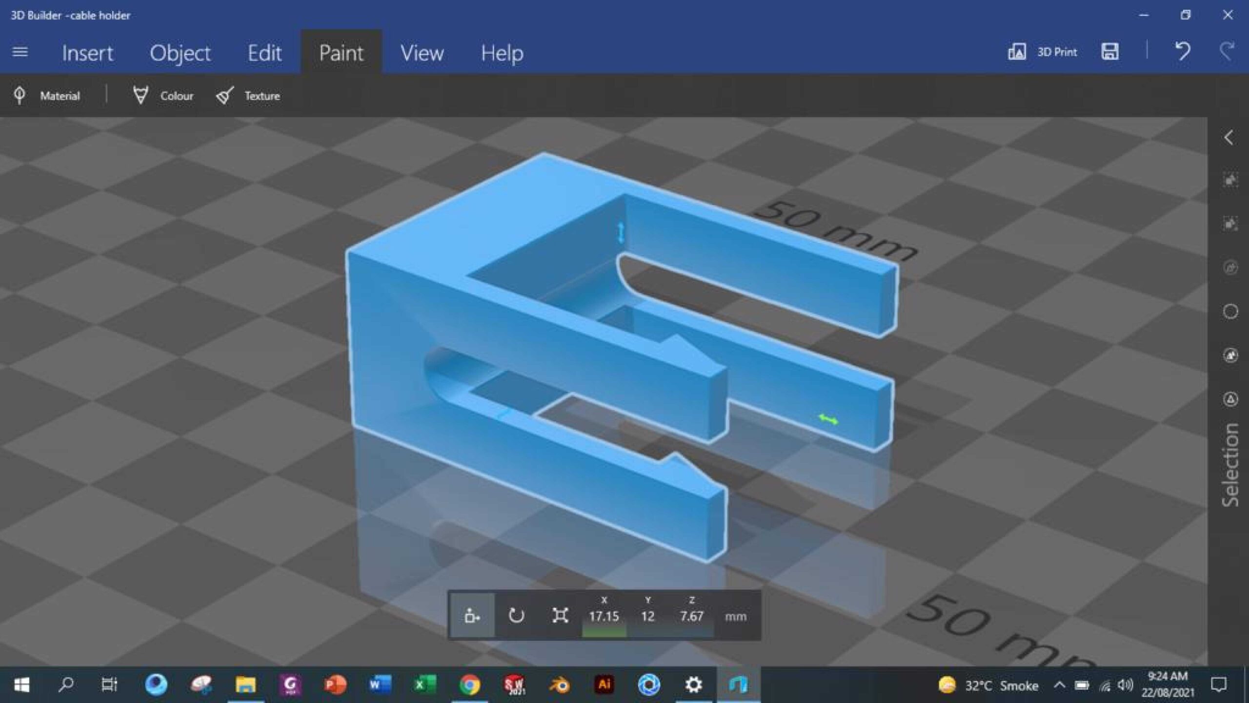Undo the last action
Viewport: 1249px width, 703px height.
tap(1183, 52)
